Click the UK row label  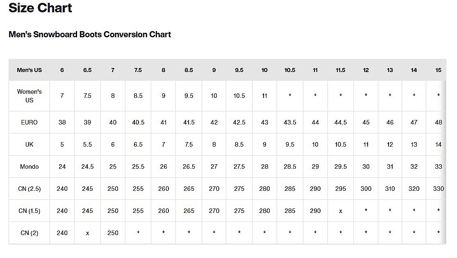tap(30, 145)
